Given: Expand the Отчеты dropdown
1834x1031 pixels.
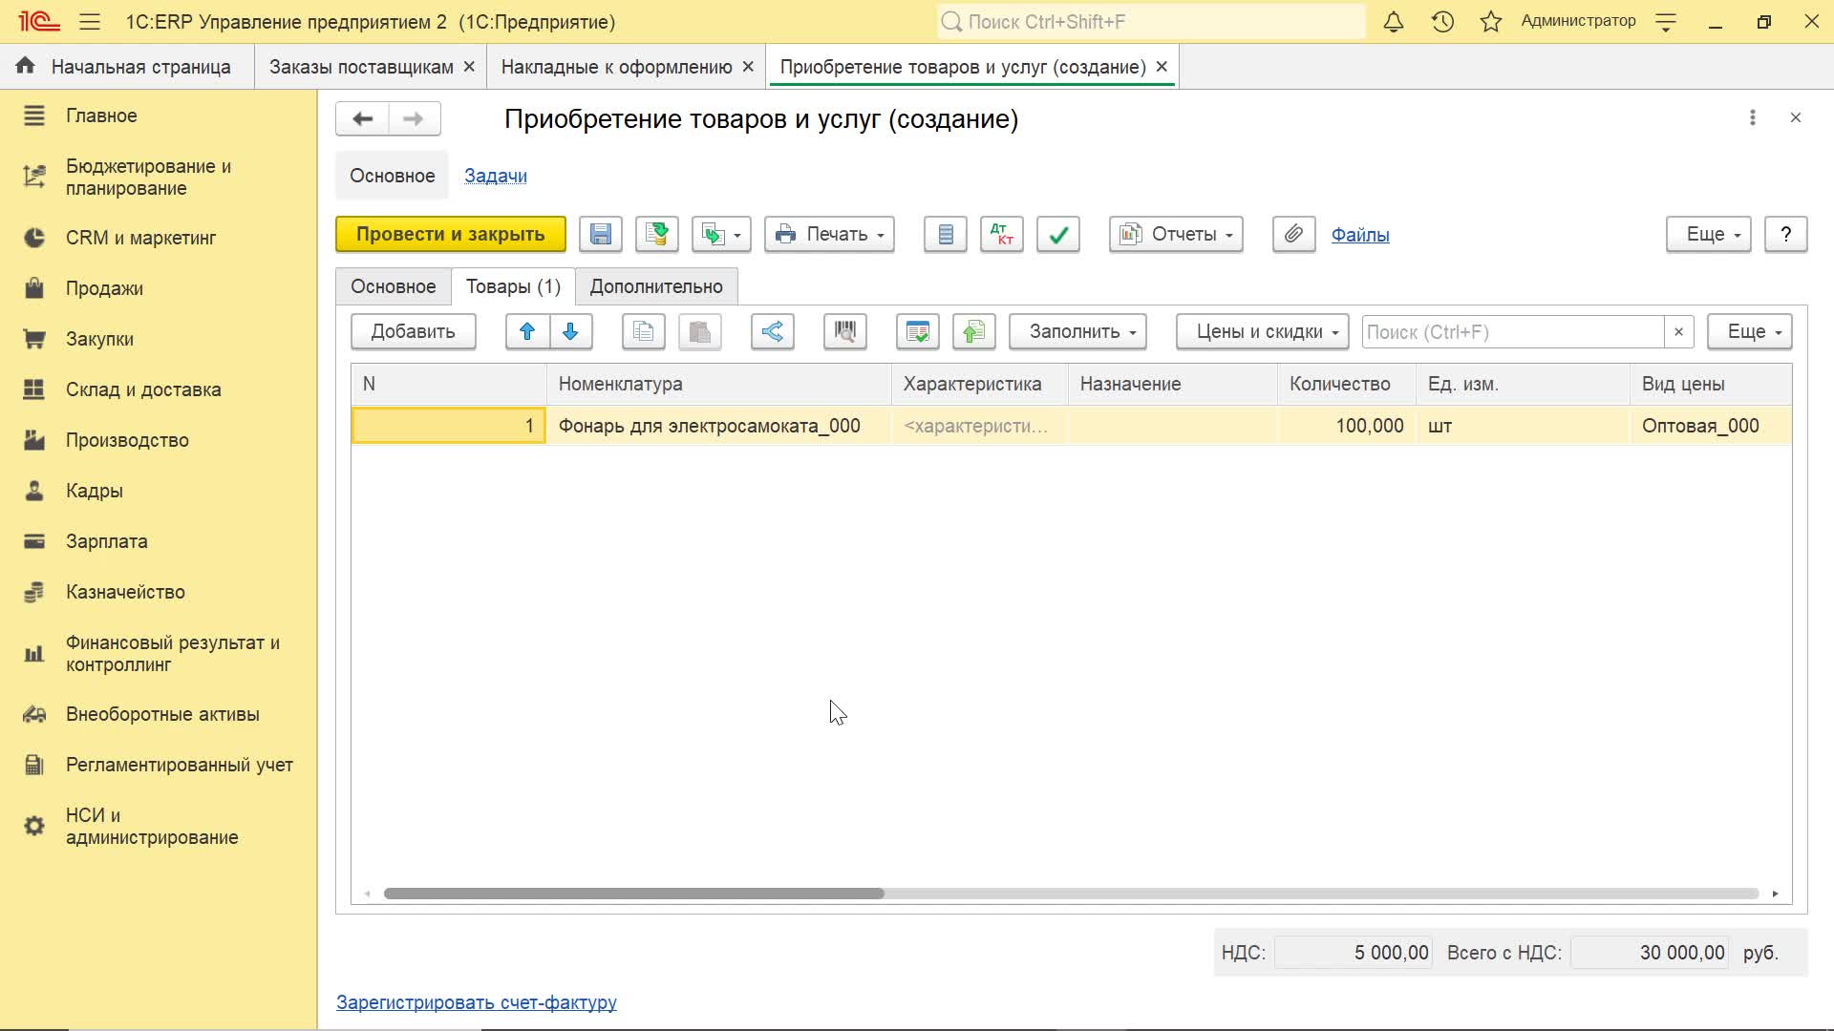Looking at the screenshot, I should click(1176, 234).
